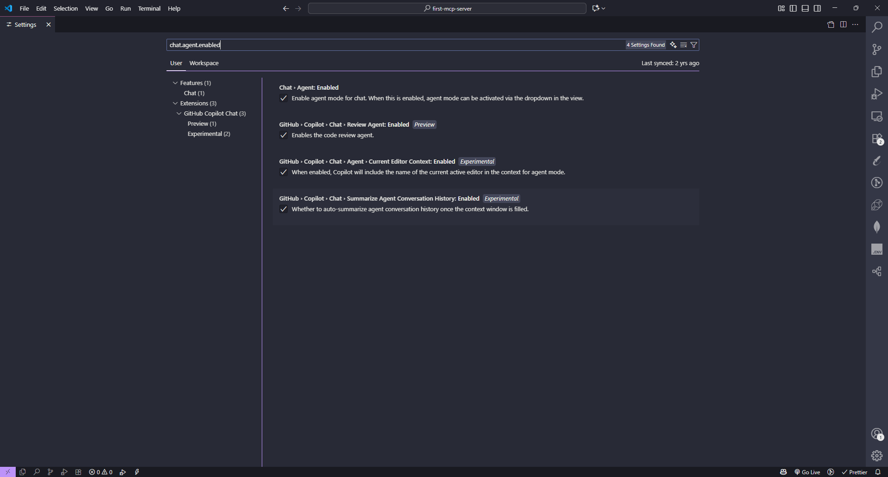This screenshot has height=477, width=888.
Task: Go forward with the right arrow
Action: coord(298,8)
